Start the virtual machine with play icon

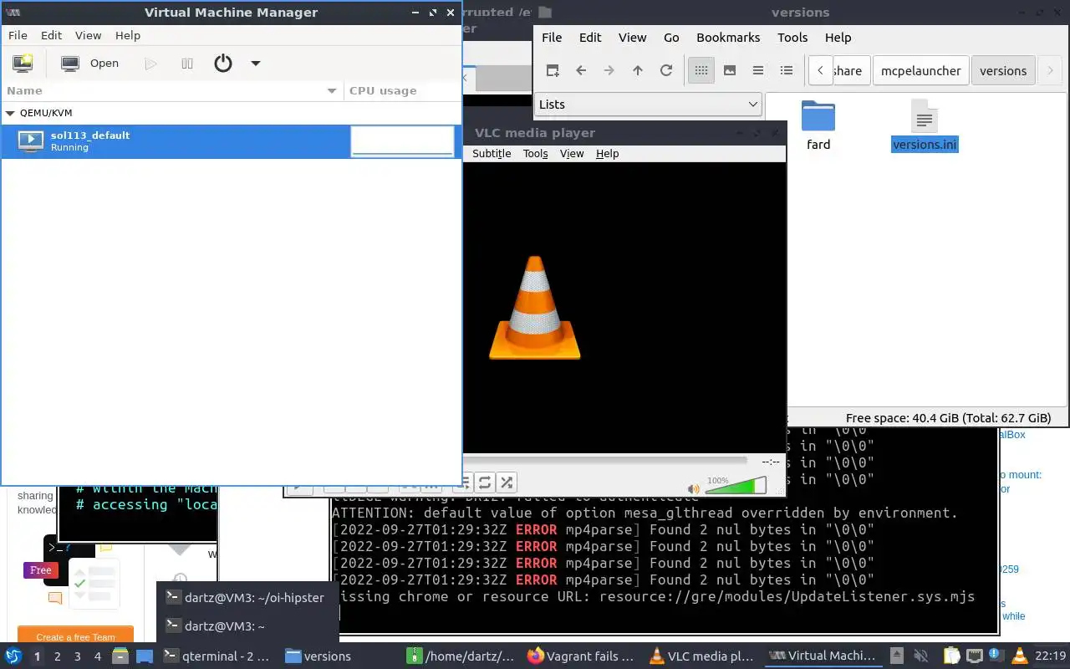coord(150,64)
